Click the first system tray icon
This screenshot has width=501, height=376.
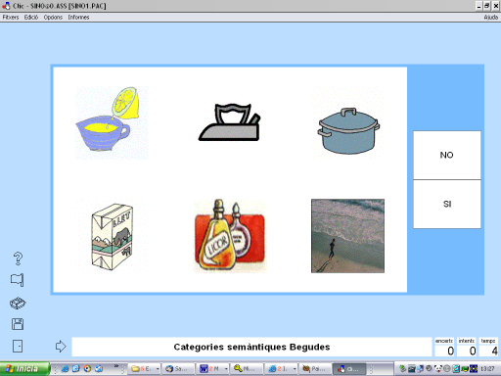point(403,369)
